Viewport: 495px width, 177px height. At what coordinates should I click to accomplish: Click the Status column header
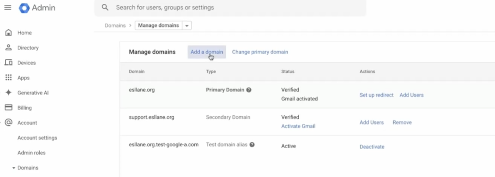tap(288, 71)
